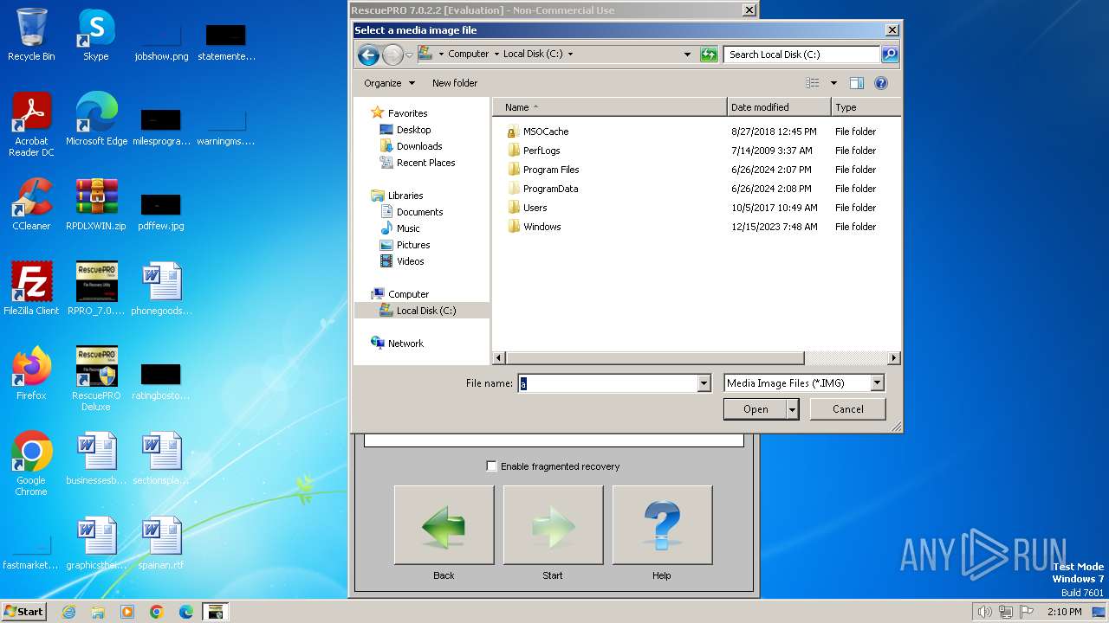
Task: Open FileZilla Client desktop icon
Action: pos(31,289)
